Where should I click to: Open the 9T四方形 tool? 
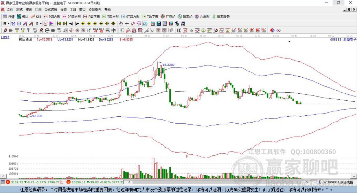click(130, 17)
